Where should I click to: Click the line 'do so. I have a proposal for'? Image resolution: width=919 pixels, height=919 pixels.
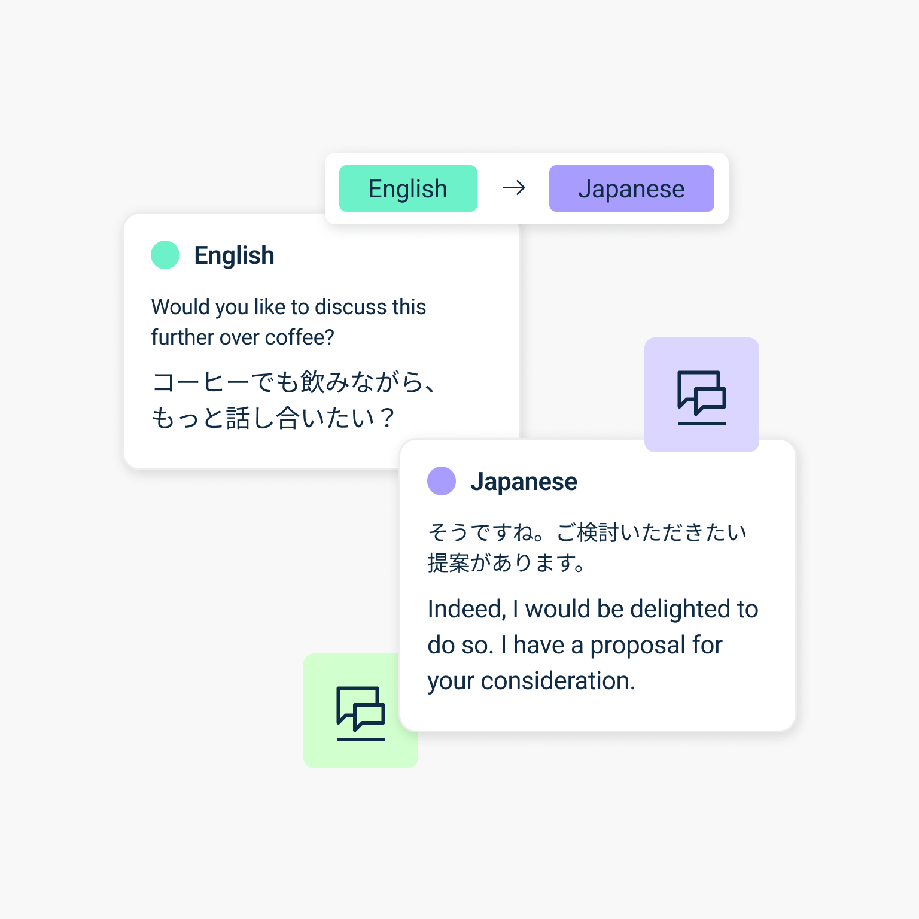click(x=575, y=645)
